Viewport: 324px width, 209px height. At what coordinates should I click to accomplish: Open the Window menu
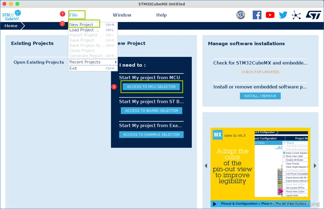[x=122, y=15]
